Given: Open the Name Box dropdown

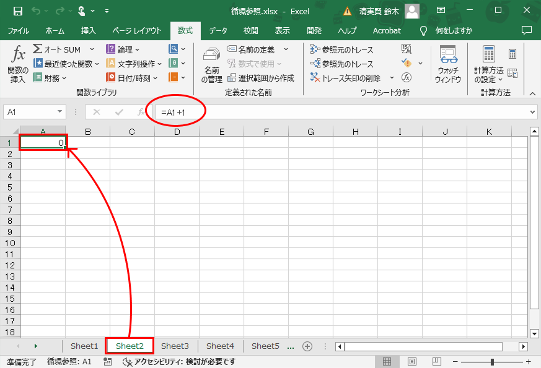Looking at the screenshot, I should point(58,111).
